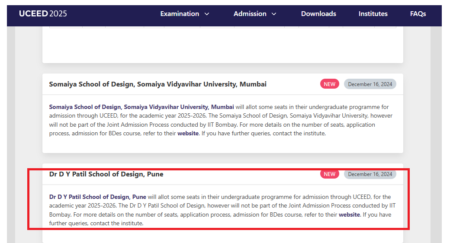Expand the Examination dropdown chevron
The width and height of the screenshot is (450, 243).
(207, 14)
